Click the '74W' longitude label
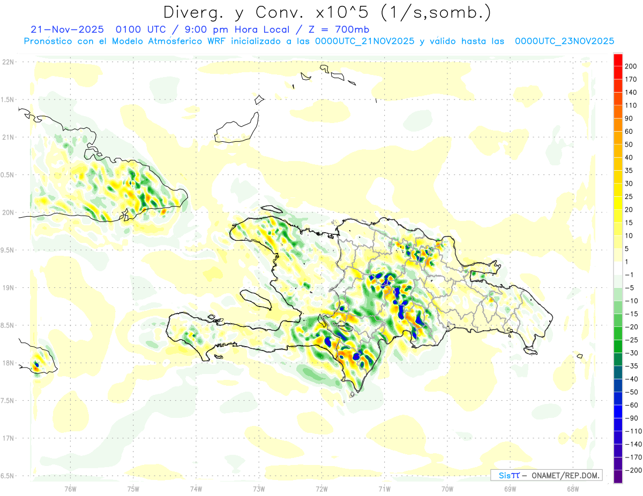The width and height of the screenshot is (643, 496). 196,489
